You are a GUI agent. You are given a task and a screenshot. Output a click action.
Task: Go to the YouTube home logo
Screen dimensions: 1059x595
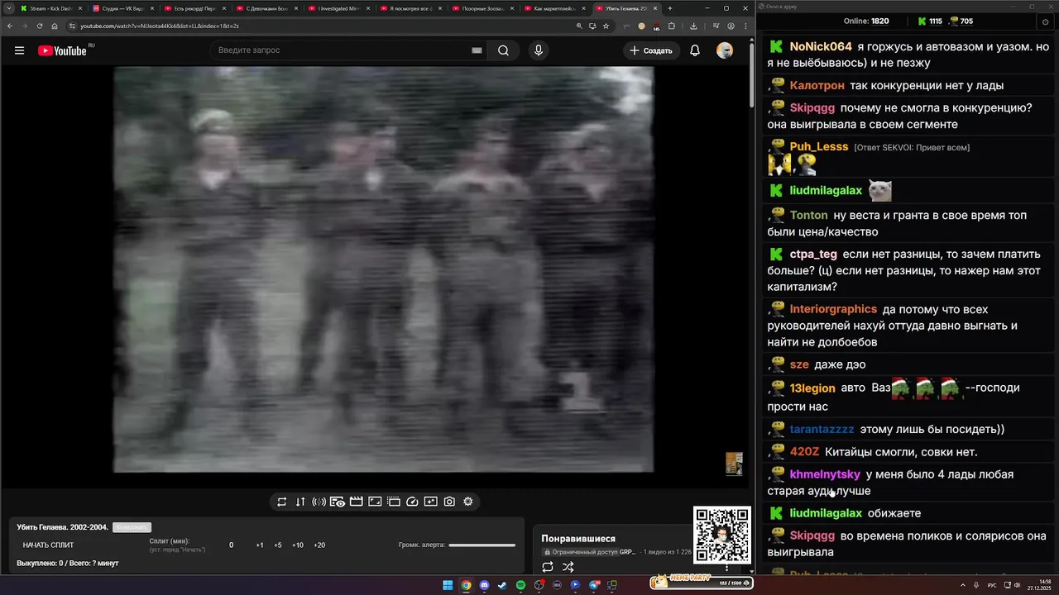(62, 50)
